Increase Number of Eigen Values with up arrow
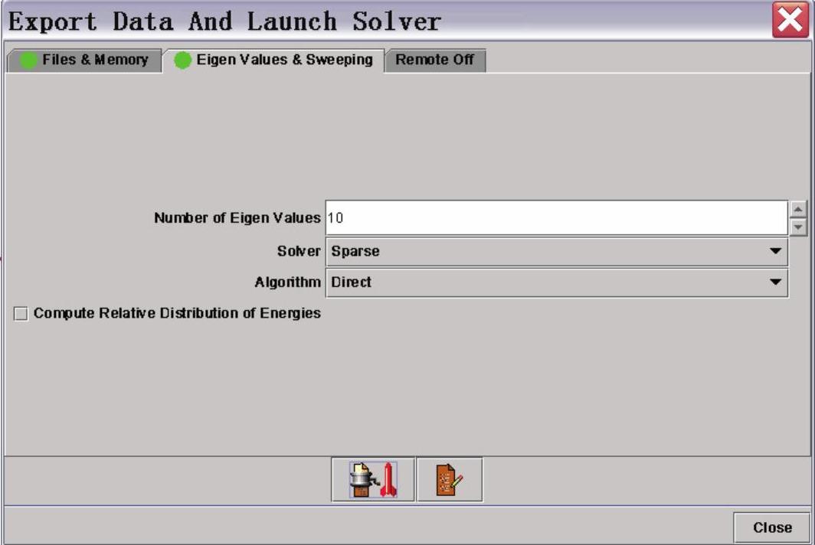Image resolution: width=815 pixels, height=545 pixels. pos(799,209)
